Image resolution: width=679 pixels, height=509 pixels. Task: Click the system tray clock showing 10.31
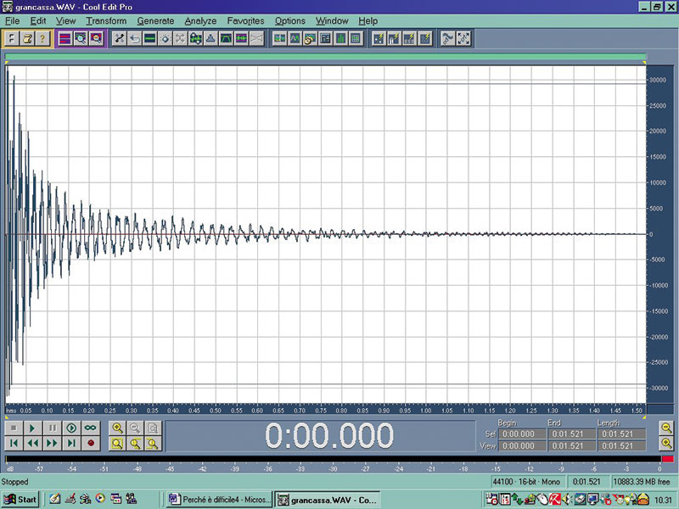[x=663, y=500]
